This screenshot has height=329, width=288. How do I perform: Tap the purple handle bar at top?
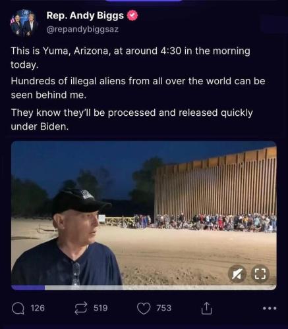click(144, 1)
